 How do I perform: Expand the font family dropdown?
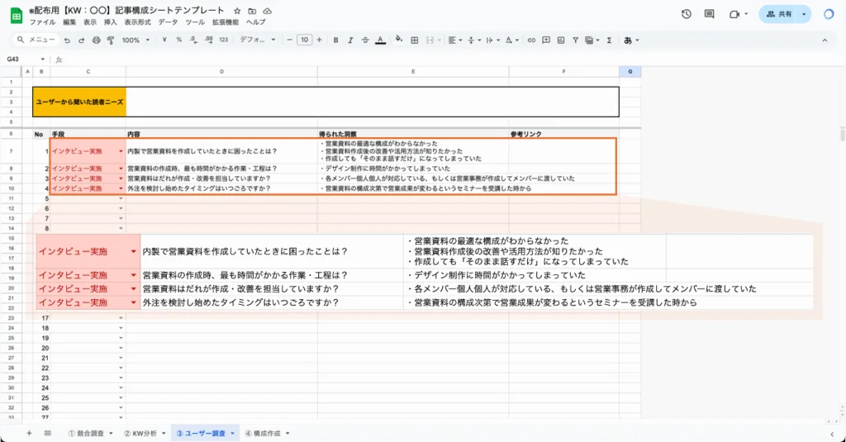[258, 40]
